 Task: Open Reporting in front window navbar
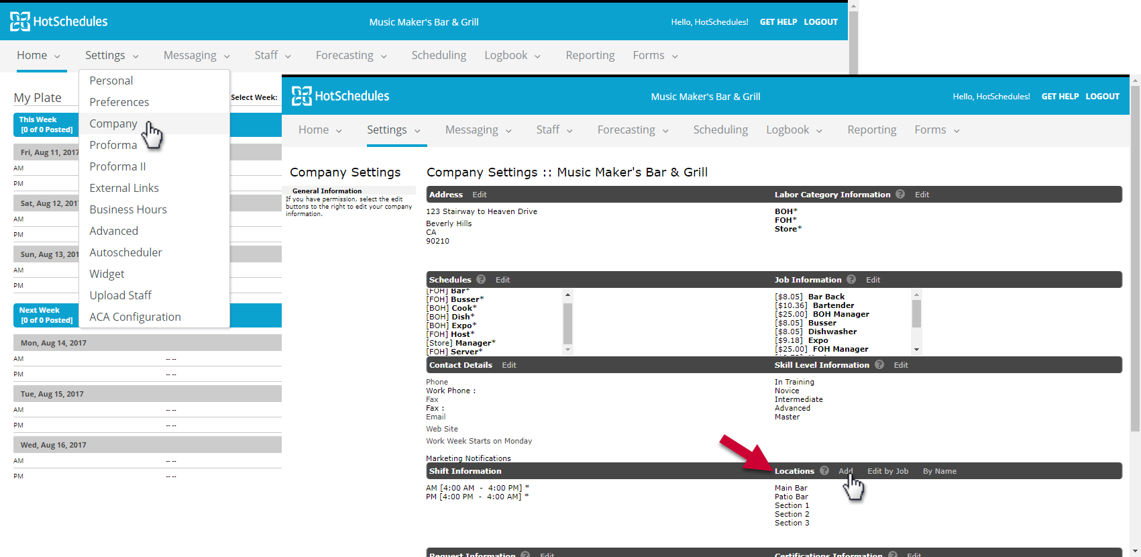pos(871,130)
